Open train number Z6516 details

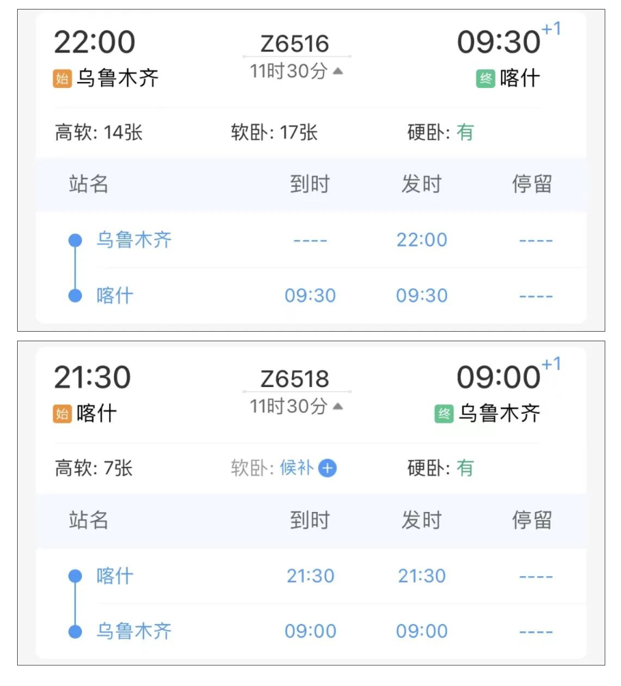click(x=295, y=44)
